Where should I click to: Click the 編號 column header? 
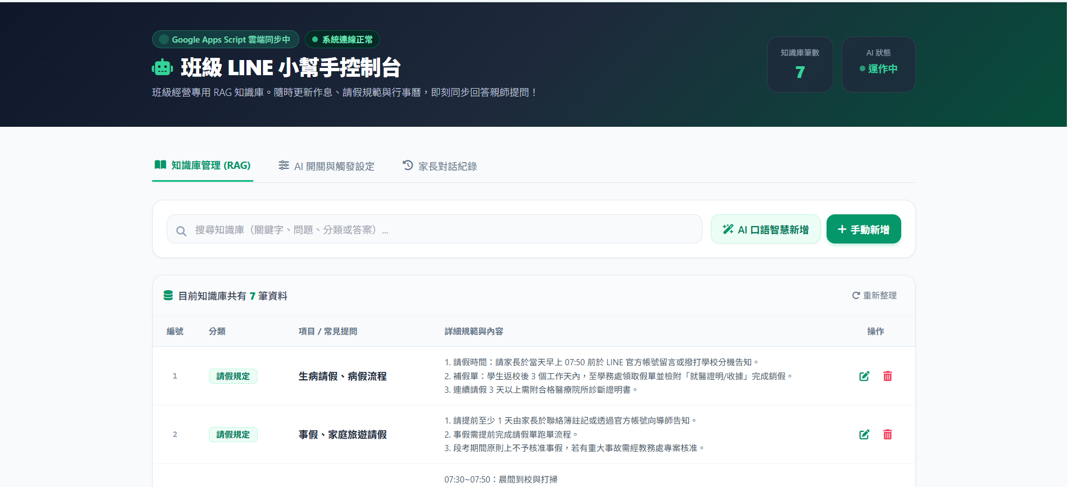pos(175,331)
